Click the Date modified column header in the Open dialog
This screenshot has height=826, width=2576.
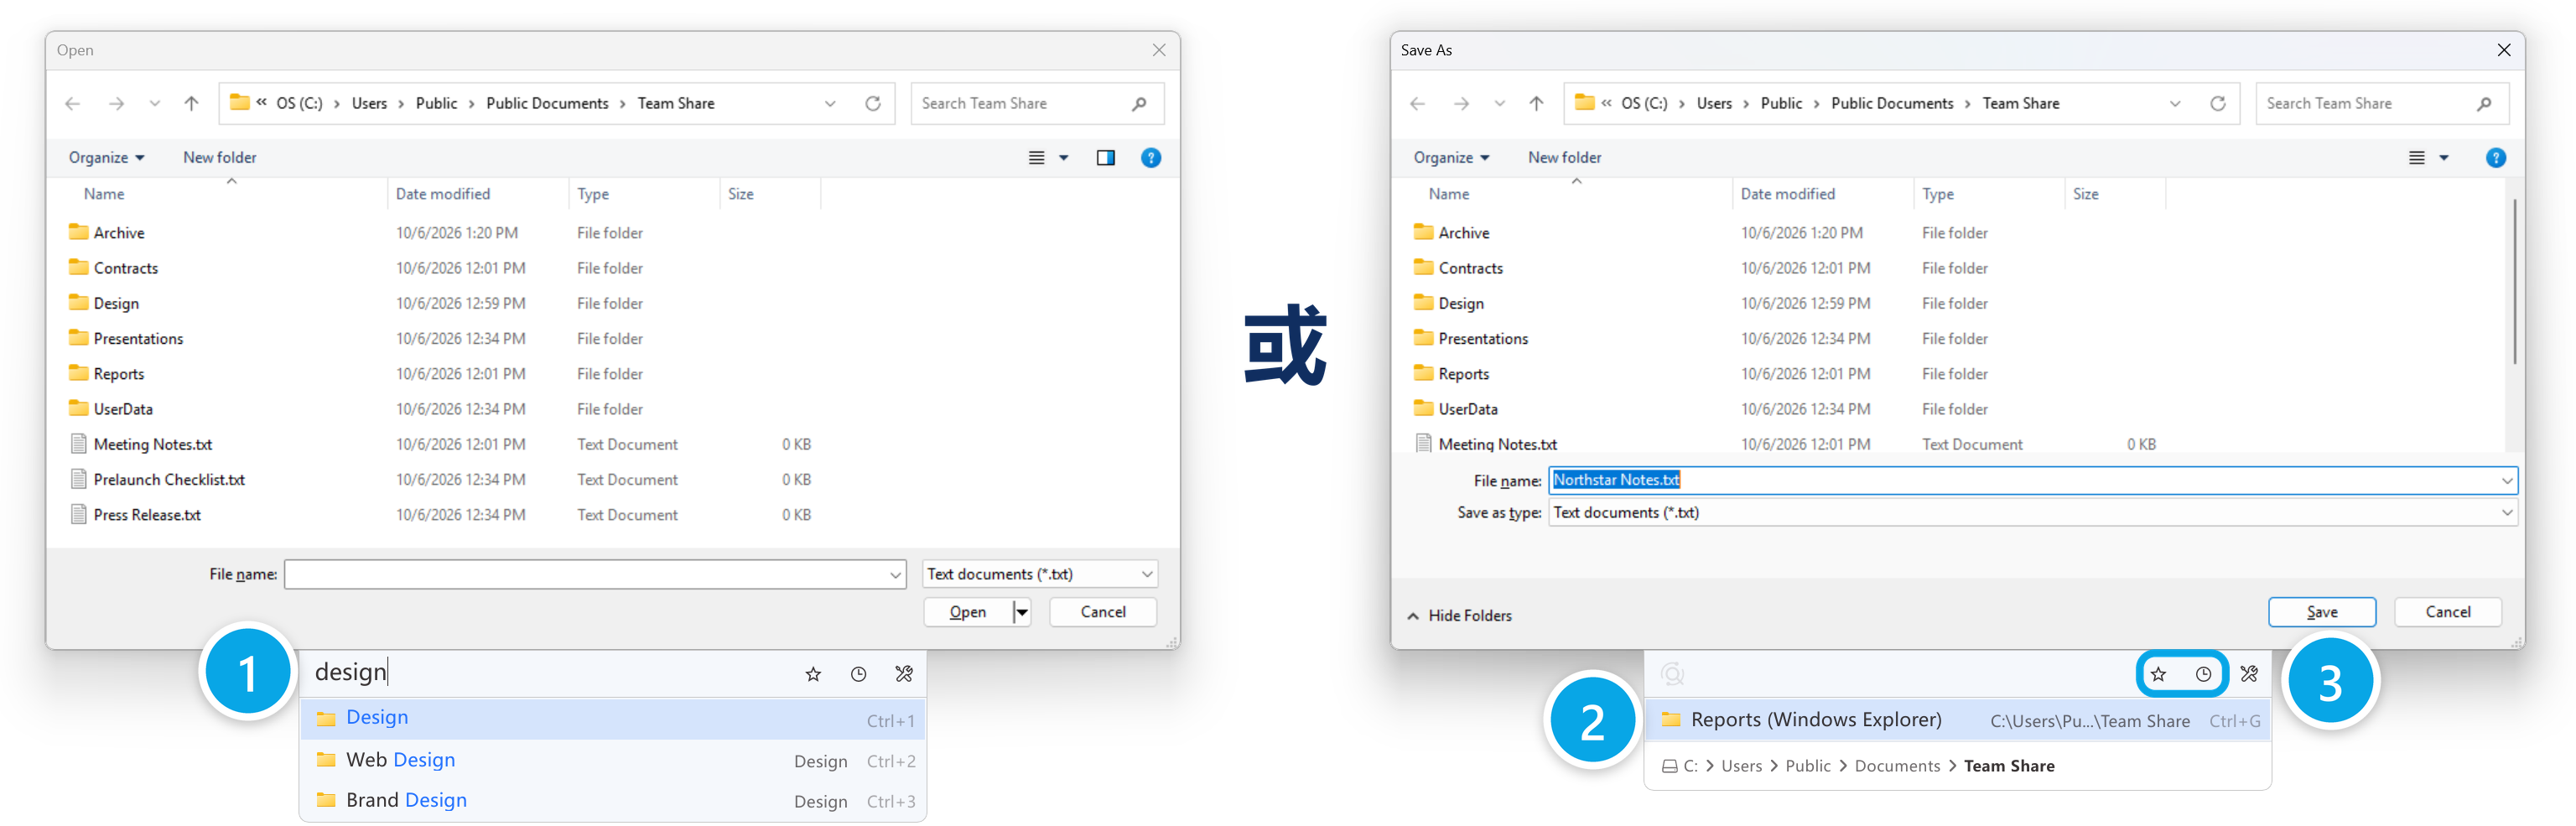tap(443, 194)
